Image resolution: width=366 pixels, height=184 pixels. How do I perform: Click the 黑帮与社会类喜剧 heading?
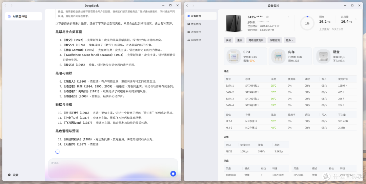tap(68, 32)
